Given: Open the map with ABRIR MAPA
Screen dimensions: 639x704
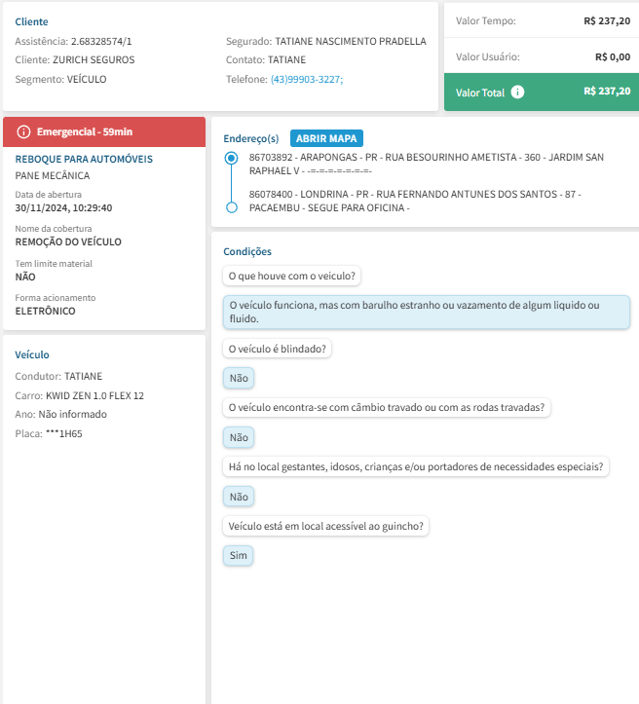Looking at the screenshot, I should (x=326, y=138).
